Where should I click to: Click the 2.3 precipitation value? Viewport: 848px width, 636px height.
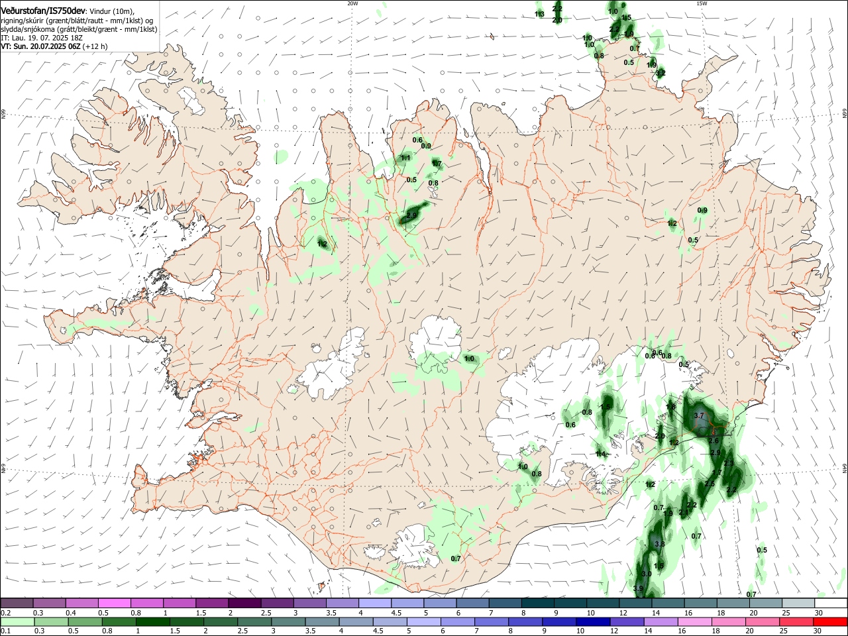point(728,463)
